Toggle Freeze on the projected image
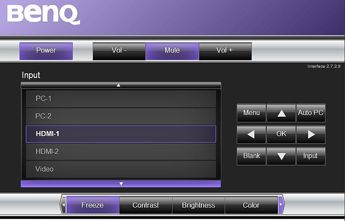The width and height of the screenshot is (345, 221). [92, 205]
